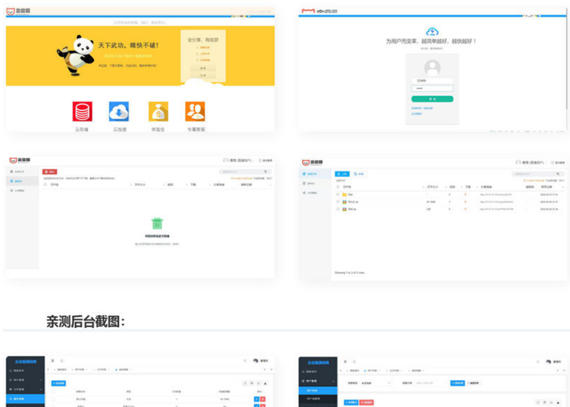This screenshot has height=407, width=570.
Task: Click the admin avatar in right admin panel
Action: click(549, 362)
